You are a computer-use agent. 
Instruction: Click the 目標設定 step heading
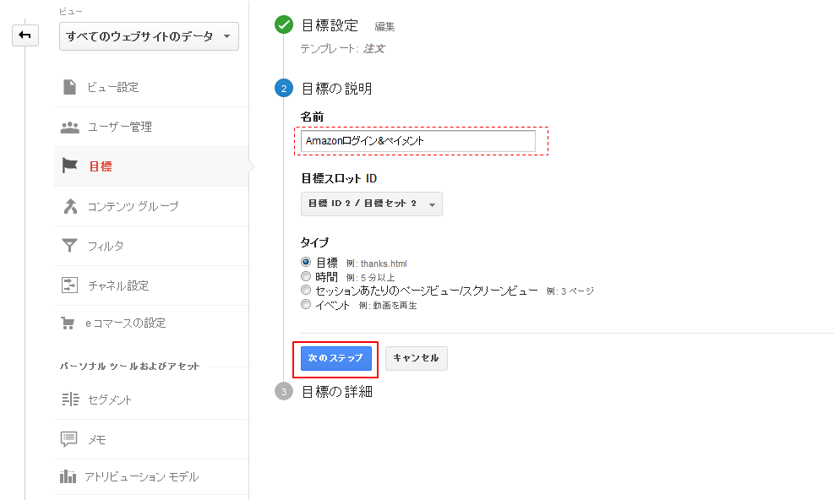tap(330, 25)
